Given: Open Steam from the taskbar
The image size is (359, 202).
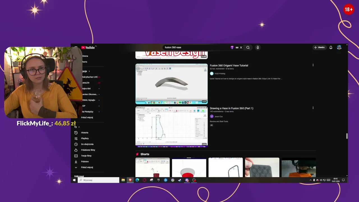Looking at the screenshot, I should 180,180.
